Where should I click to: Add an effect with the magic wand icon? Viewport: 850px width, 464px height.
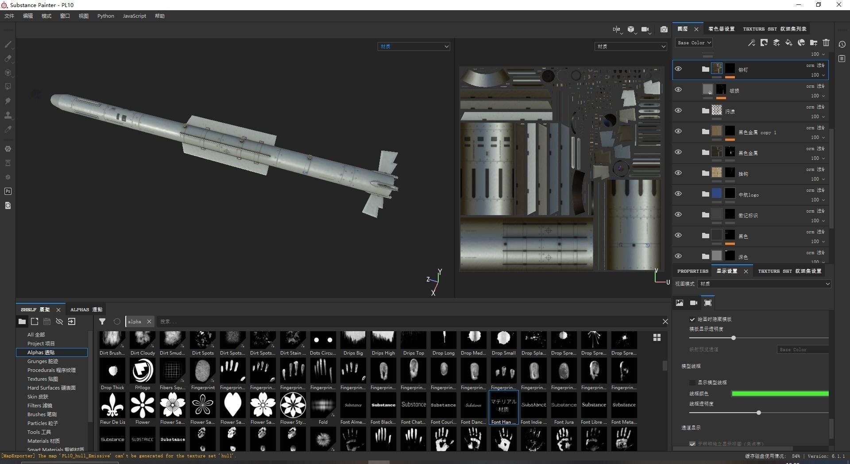pyautogui.click(x=752, y=43)
